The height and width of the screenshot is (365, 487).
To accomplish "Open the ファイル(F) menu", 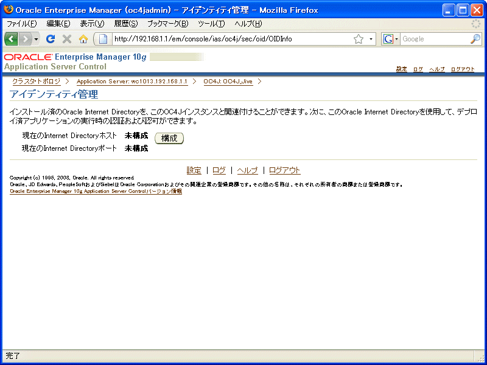I will click(21, 24).
